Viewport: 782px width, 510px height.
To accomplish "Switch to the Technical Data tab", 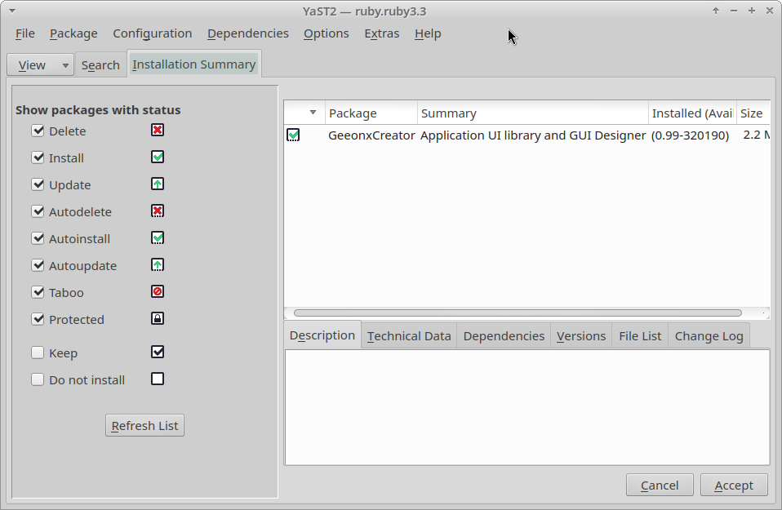I will coord(409,336).
